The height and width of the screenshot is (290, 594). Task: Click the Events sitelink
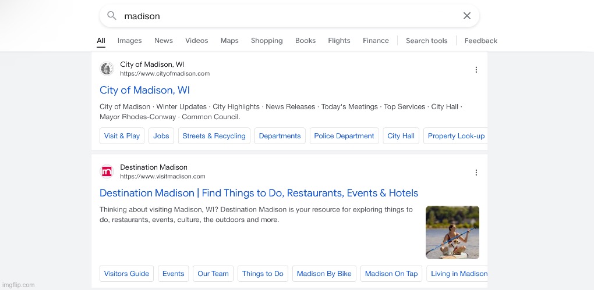173,274
